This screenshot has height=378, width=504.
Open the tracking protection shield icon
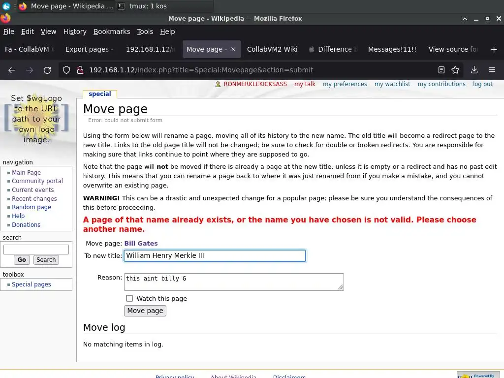pos(66,70)
